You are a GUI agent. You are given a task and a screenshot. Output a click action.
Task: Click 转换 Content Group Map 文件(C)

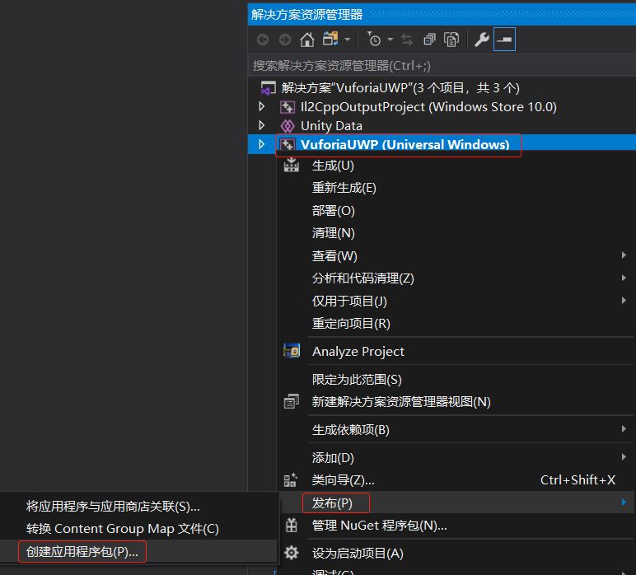(138, 529)
